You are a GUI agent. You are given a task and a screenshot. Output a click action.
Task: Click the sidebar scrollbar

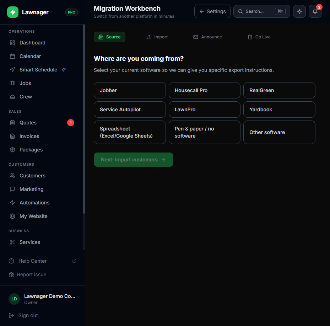coord(84,119)
